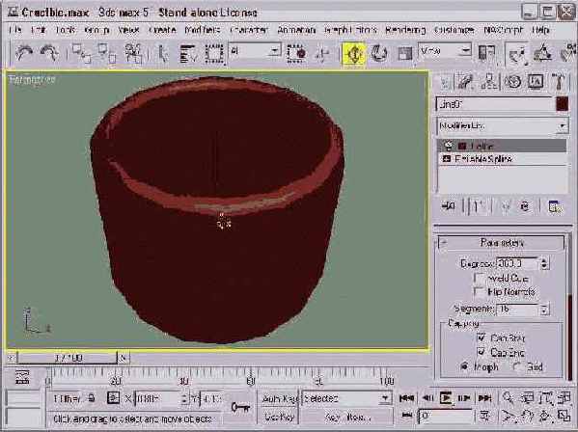Enable the Flip Normals checkbox
This screenshot has width=578, height=432.
(x=480, y=291)
